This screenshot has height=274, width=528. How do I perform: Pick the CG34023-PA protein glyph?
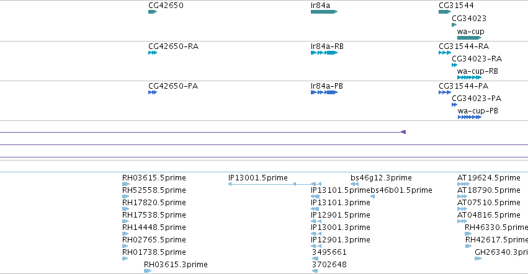pos(454,105)
